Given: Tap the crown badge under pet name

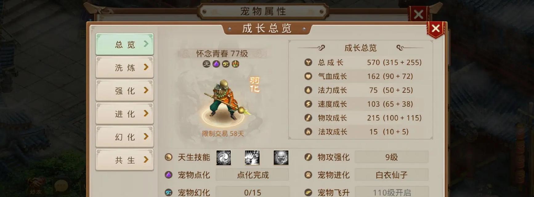Looking at the screenshot, I should pyautogui.click(x=236, y=64).
